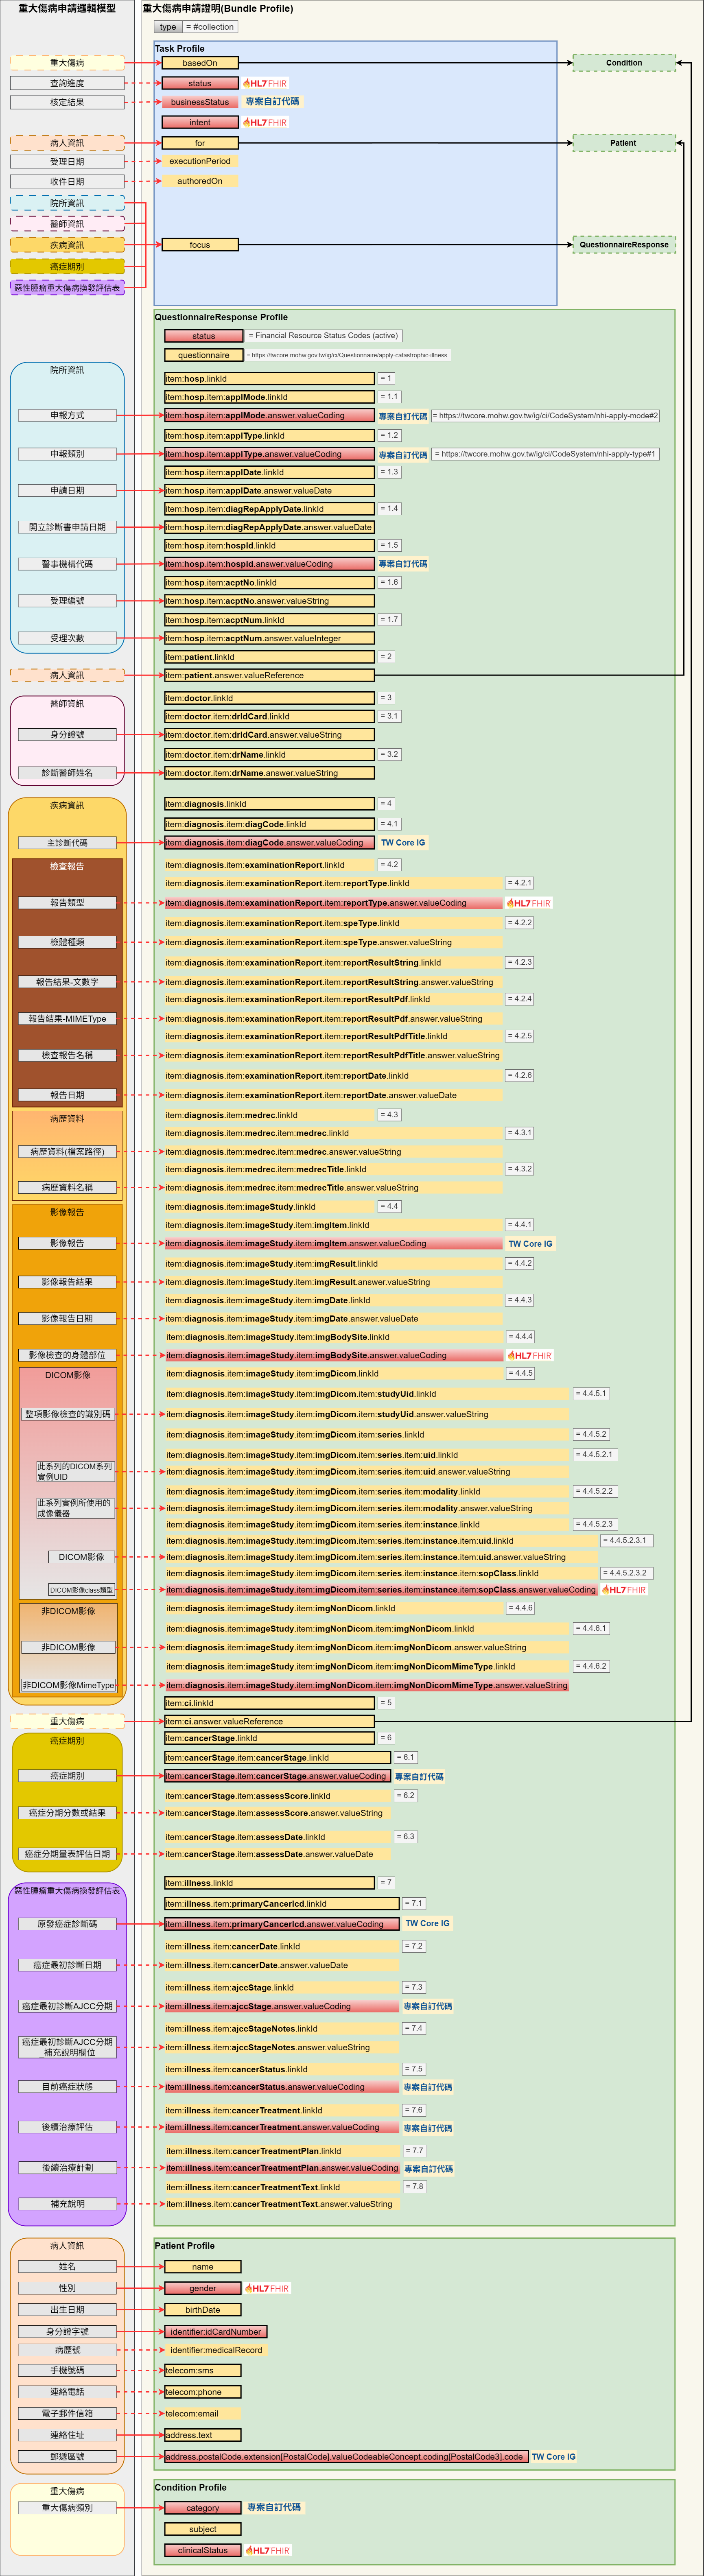Select the 身分證號 box under 醫師資訊
The image size is (704, 2576).
click(67, 735)
